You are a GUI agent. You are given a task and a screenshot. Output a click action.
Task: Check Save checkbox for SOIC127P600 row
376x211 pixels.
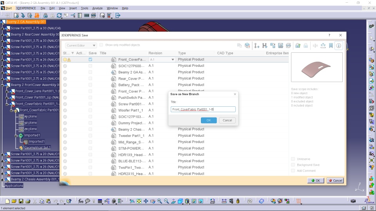tap(90, 66)
